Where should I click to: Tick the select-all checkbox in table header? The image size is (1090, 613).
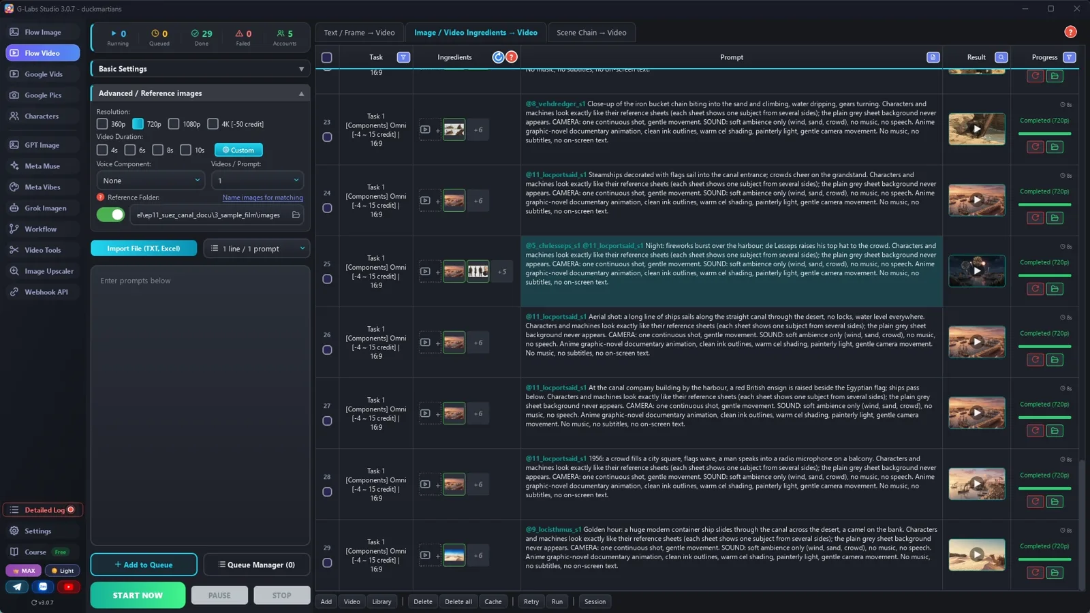pyautogui.click(x=327, y=57)
